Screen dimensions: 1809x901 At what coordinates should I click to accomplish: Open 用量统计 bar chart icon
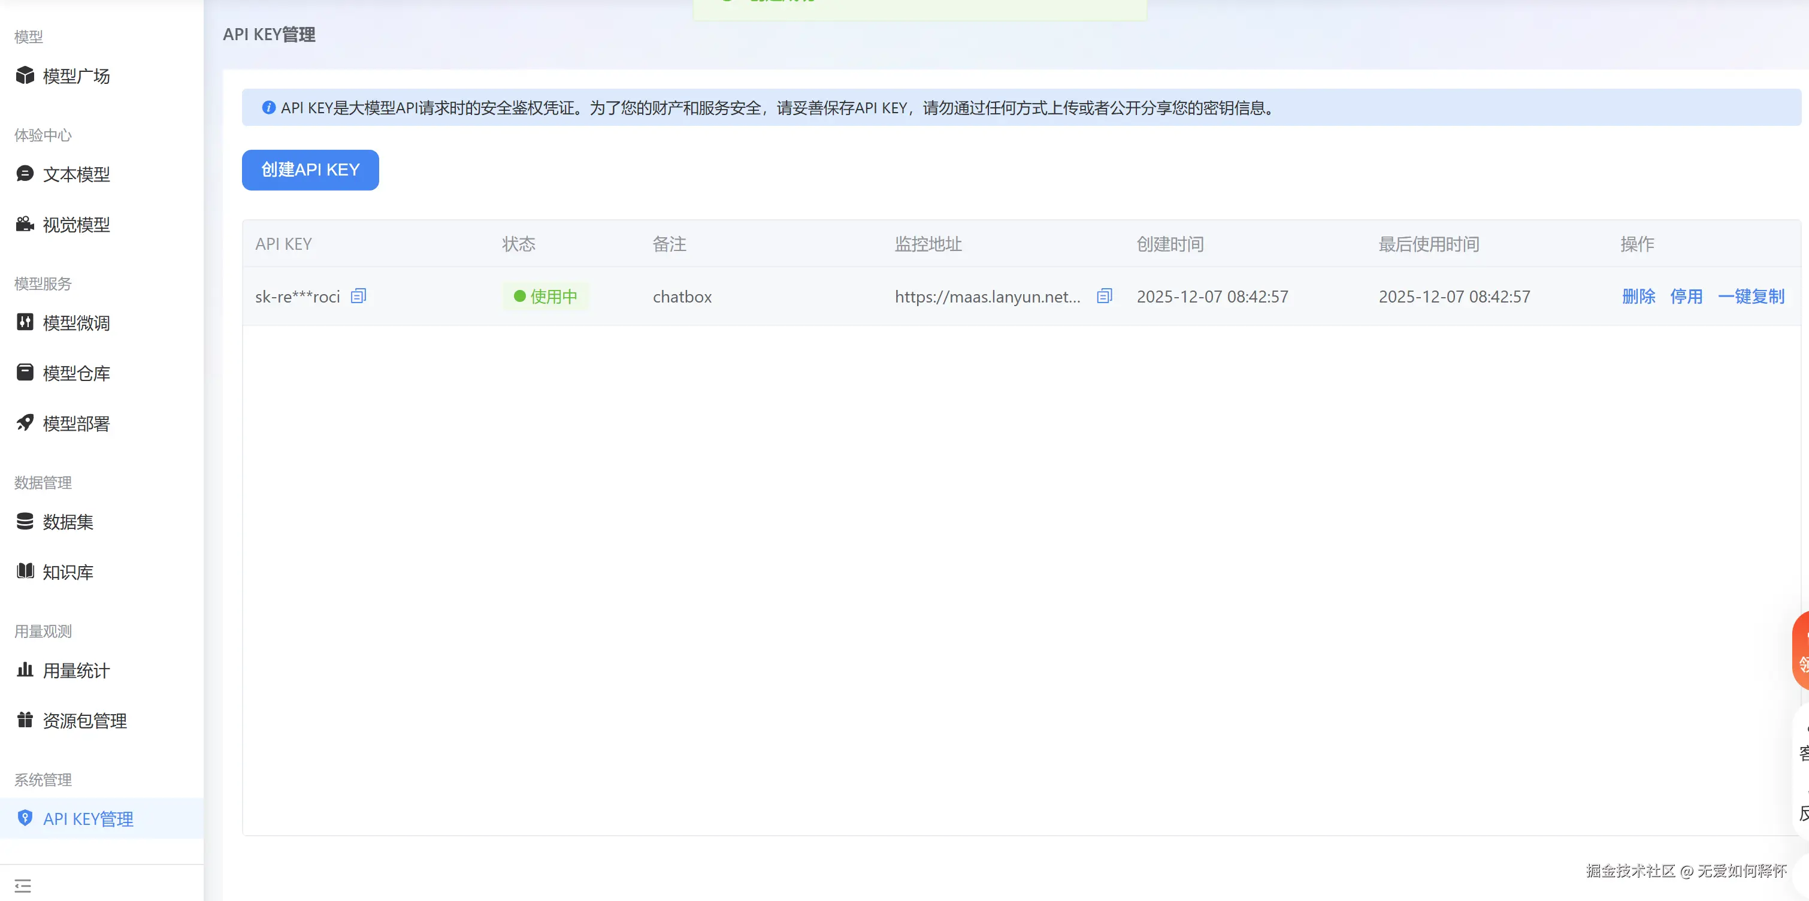coord(25,670)
